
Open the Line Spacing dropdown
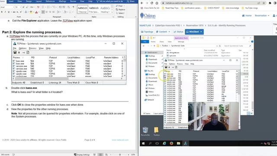point(58,12)
